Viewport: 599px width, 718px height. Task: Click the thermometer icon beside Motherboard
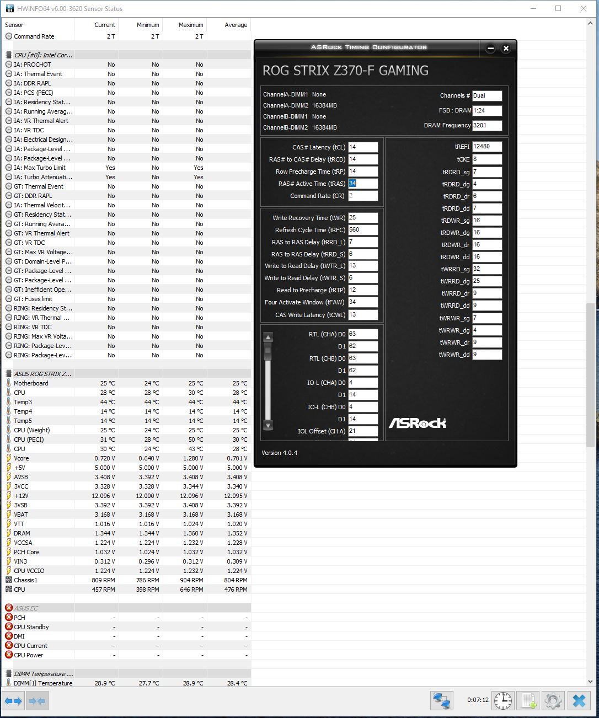(x=9, y=383)
